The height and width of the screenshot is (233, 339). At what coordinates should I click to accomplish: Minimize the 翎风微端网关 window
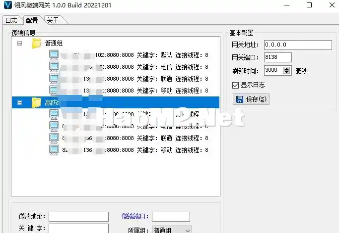click(x=287, y=5)
